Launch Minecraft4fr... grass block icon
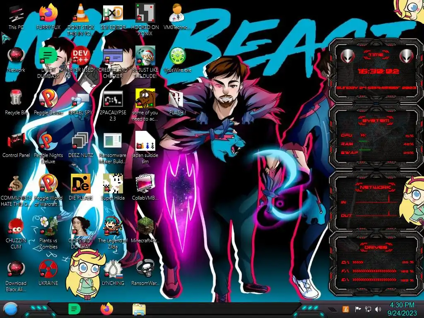The image size is (424, 318). click(145, 230)
